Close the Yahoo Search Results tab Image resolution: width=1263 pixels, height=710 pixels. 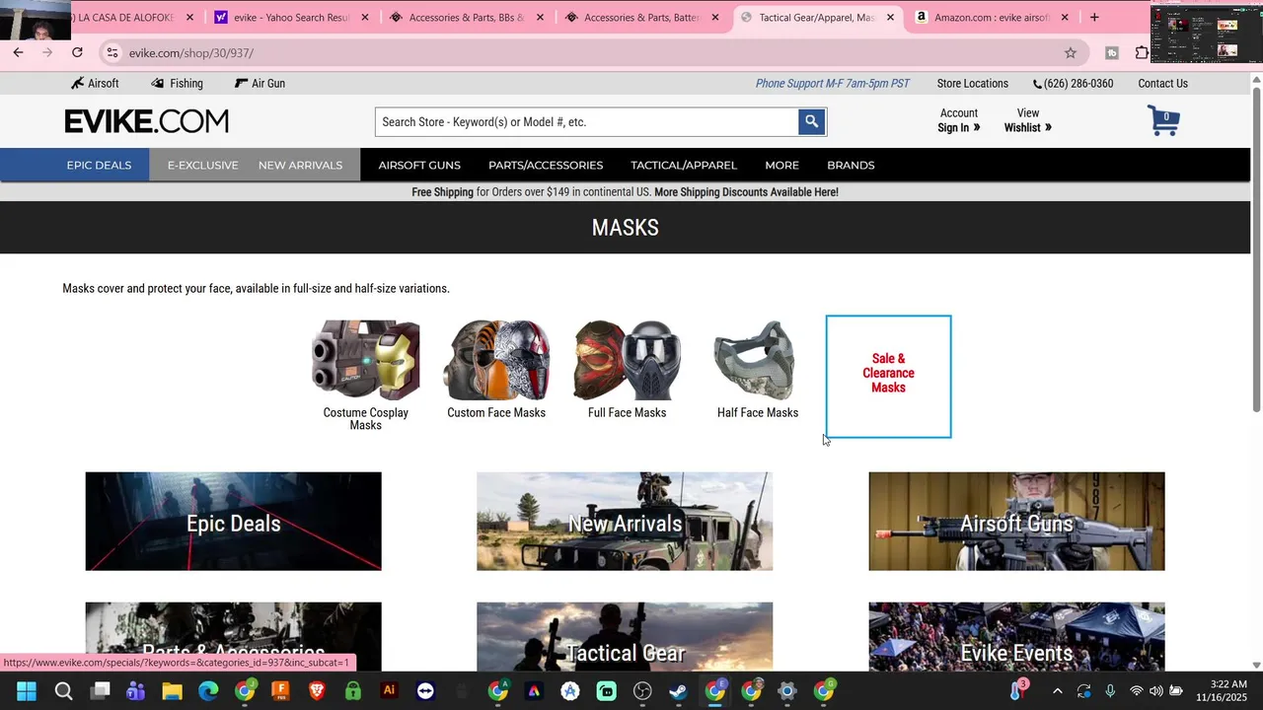(365, 17)
